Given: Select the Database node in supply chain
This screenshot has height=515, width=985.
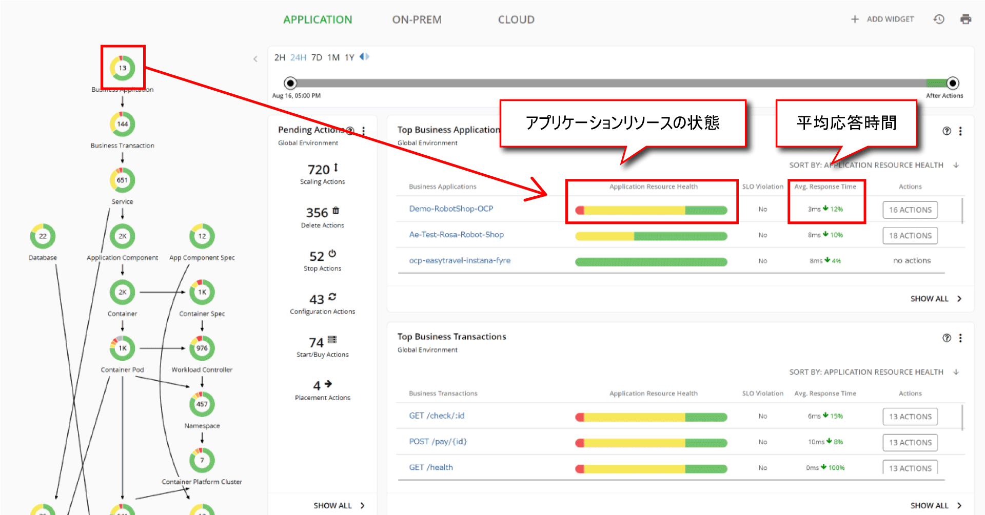Looking at the screenshot, I should [x=43, y=236].
